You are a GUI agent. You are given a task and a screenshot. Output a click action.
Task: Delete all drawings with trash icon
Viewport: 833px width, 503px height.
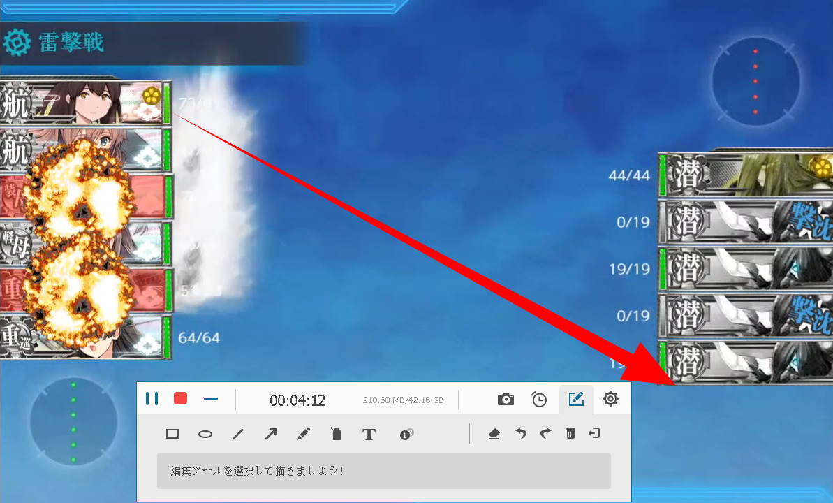click(x=570, y=433)
